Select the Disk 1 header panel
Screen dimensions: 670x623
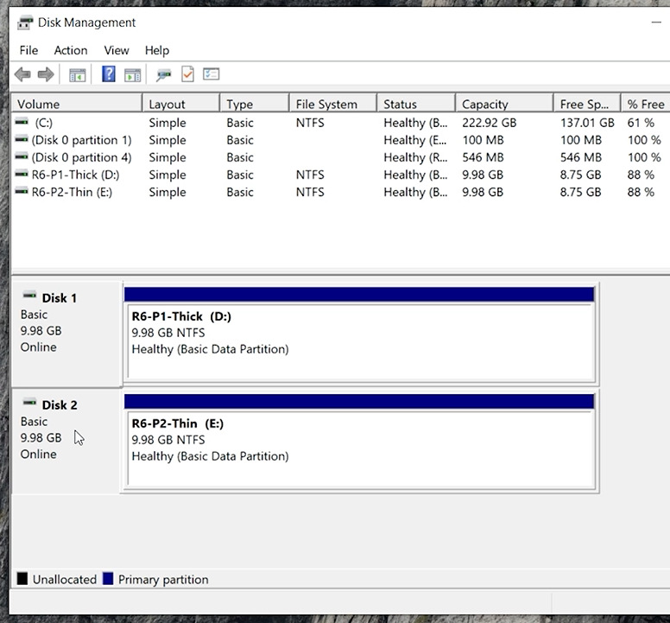tap(66, 334)
